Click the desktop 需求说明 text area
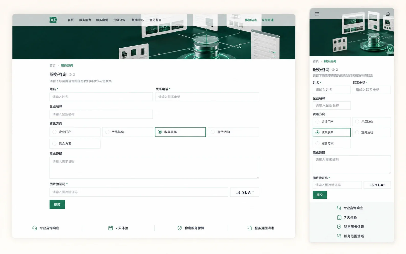406x254 pixels. tap(154, 168)
